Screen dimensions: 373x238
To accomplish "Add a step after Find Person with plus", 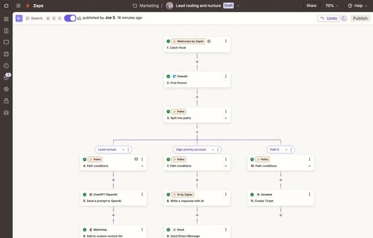I will point(197,97).
